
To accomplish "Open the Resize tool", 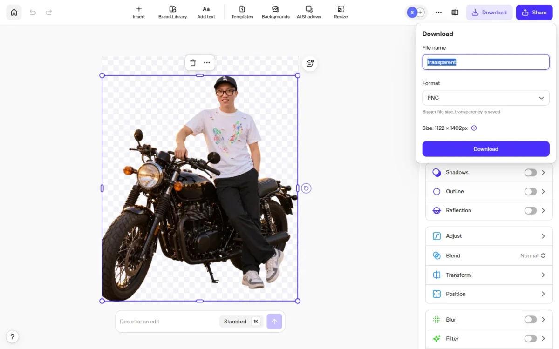I will pyautogui.click(x=341, y=13).
